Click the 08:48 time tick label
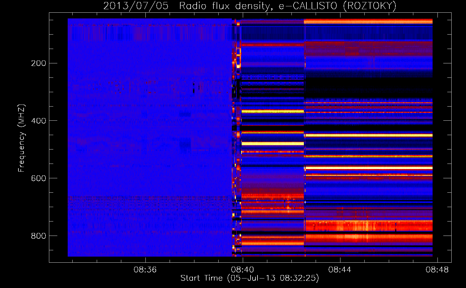 (437, 270)
